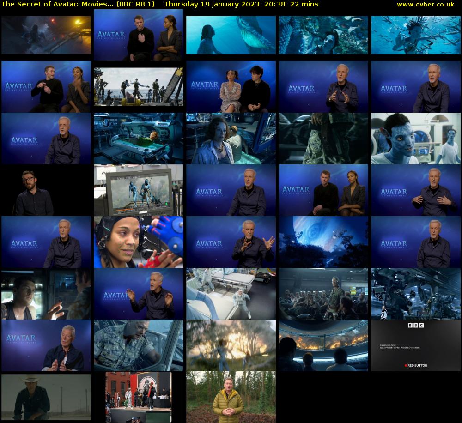Open the blue avatar face close-up thumbnail
Screen dimensions: 462x423
coord(415,139)
